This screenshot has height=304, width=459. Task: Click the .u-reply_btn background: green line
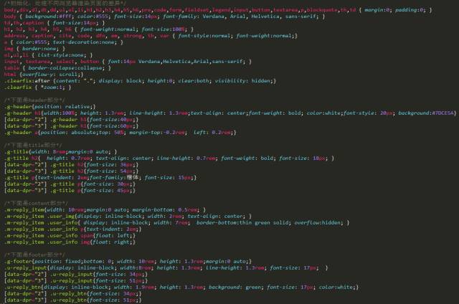pyautogui.click(x=181, y=287)
